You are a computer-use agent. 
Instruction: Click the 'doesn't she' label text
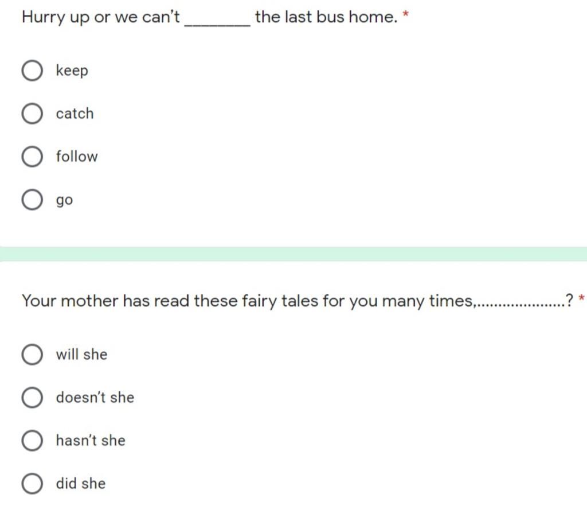(x=95, y=398)
